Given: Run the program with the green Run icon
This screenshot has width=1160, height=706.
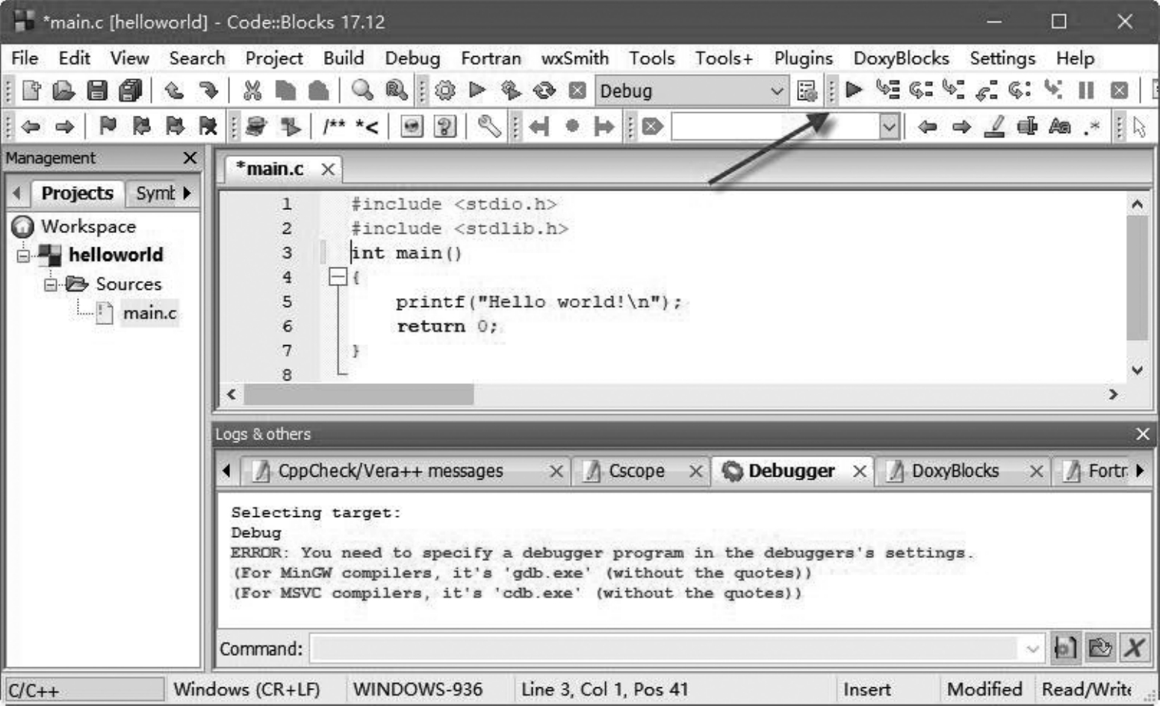Looking at the screenshot, I should (477, 90).
